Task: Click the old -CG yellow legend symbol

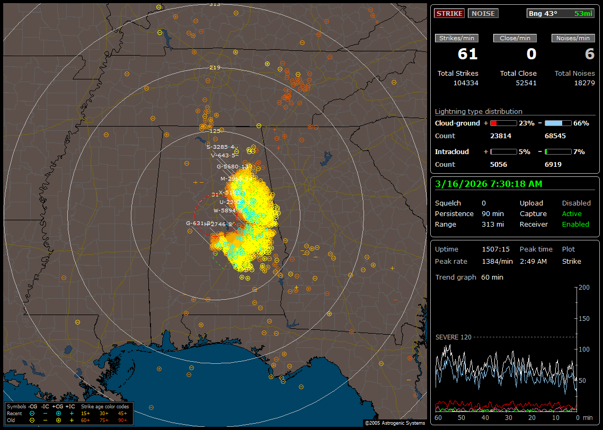Action: (x=32, y=420)
